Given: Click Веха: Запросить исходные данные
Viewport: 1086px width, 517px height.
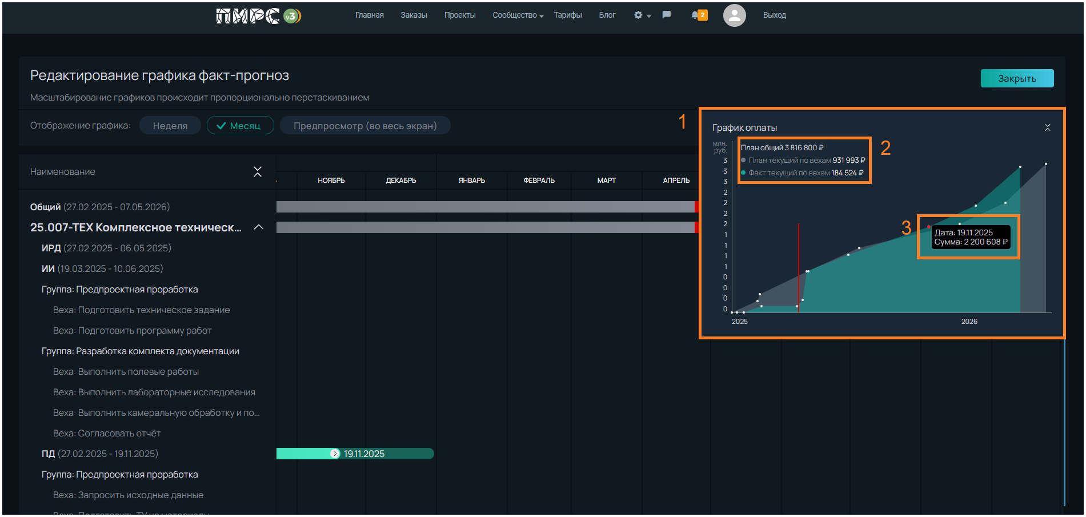Looking at the screenshot, I should tap(128, 495).
